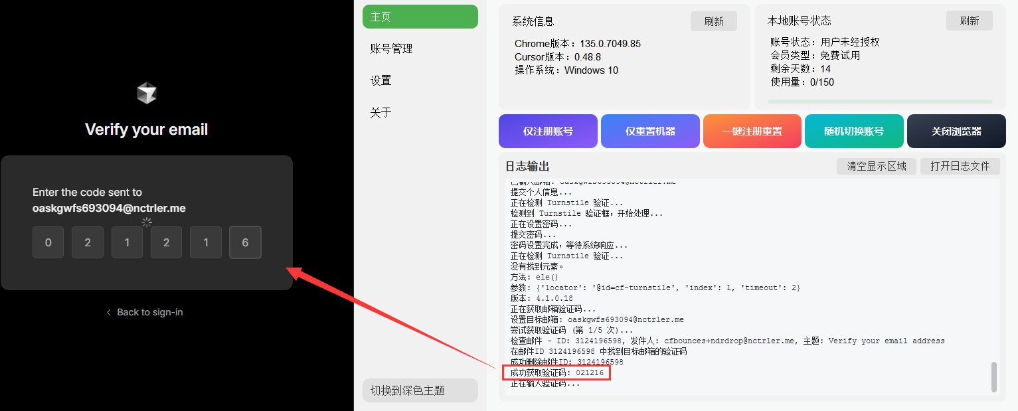
Task: Click the 使用量: 0/150 text
Action: (x=802, y=82)
